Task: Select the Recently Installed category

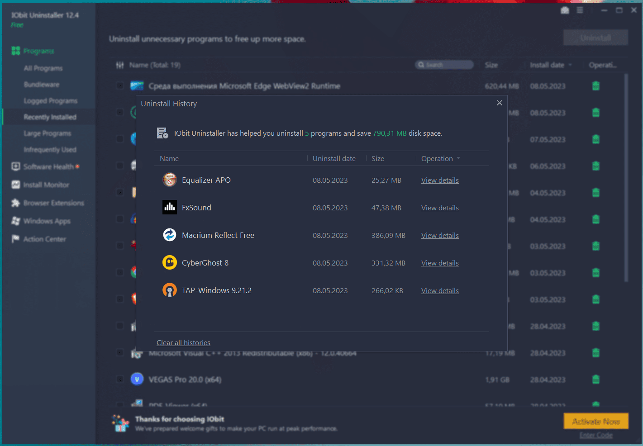Action: tap(50, 117)
